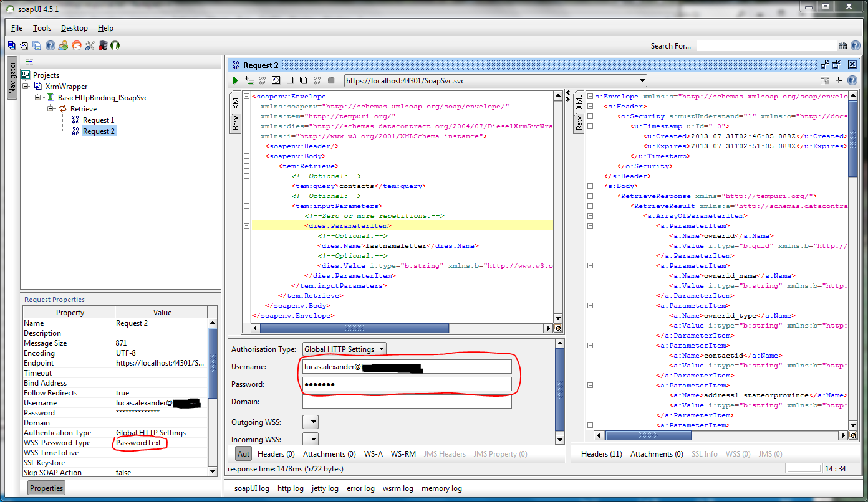Click the red-and-black exit toolbar icon

click(103, 45)
